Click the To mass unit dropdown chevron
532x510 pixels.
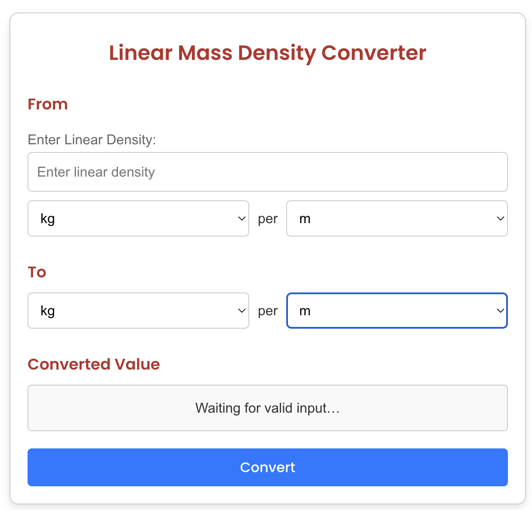point(241,311)
